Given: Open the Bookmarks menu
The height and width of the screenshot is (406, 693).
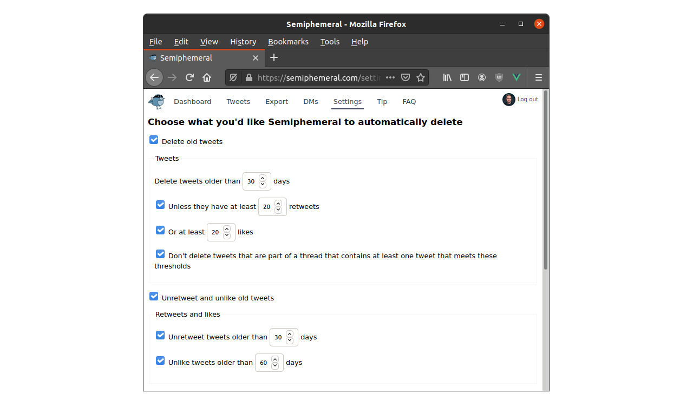Looking at the screenshot, I should click(x=288, y=42).
